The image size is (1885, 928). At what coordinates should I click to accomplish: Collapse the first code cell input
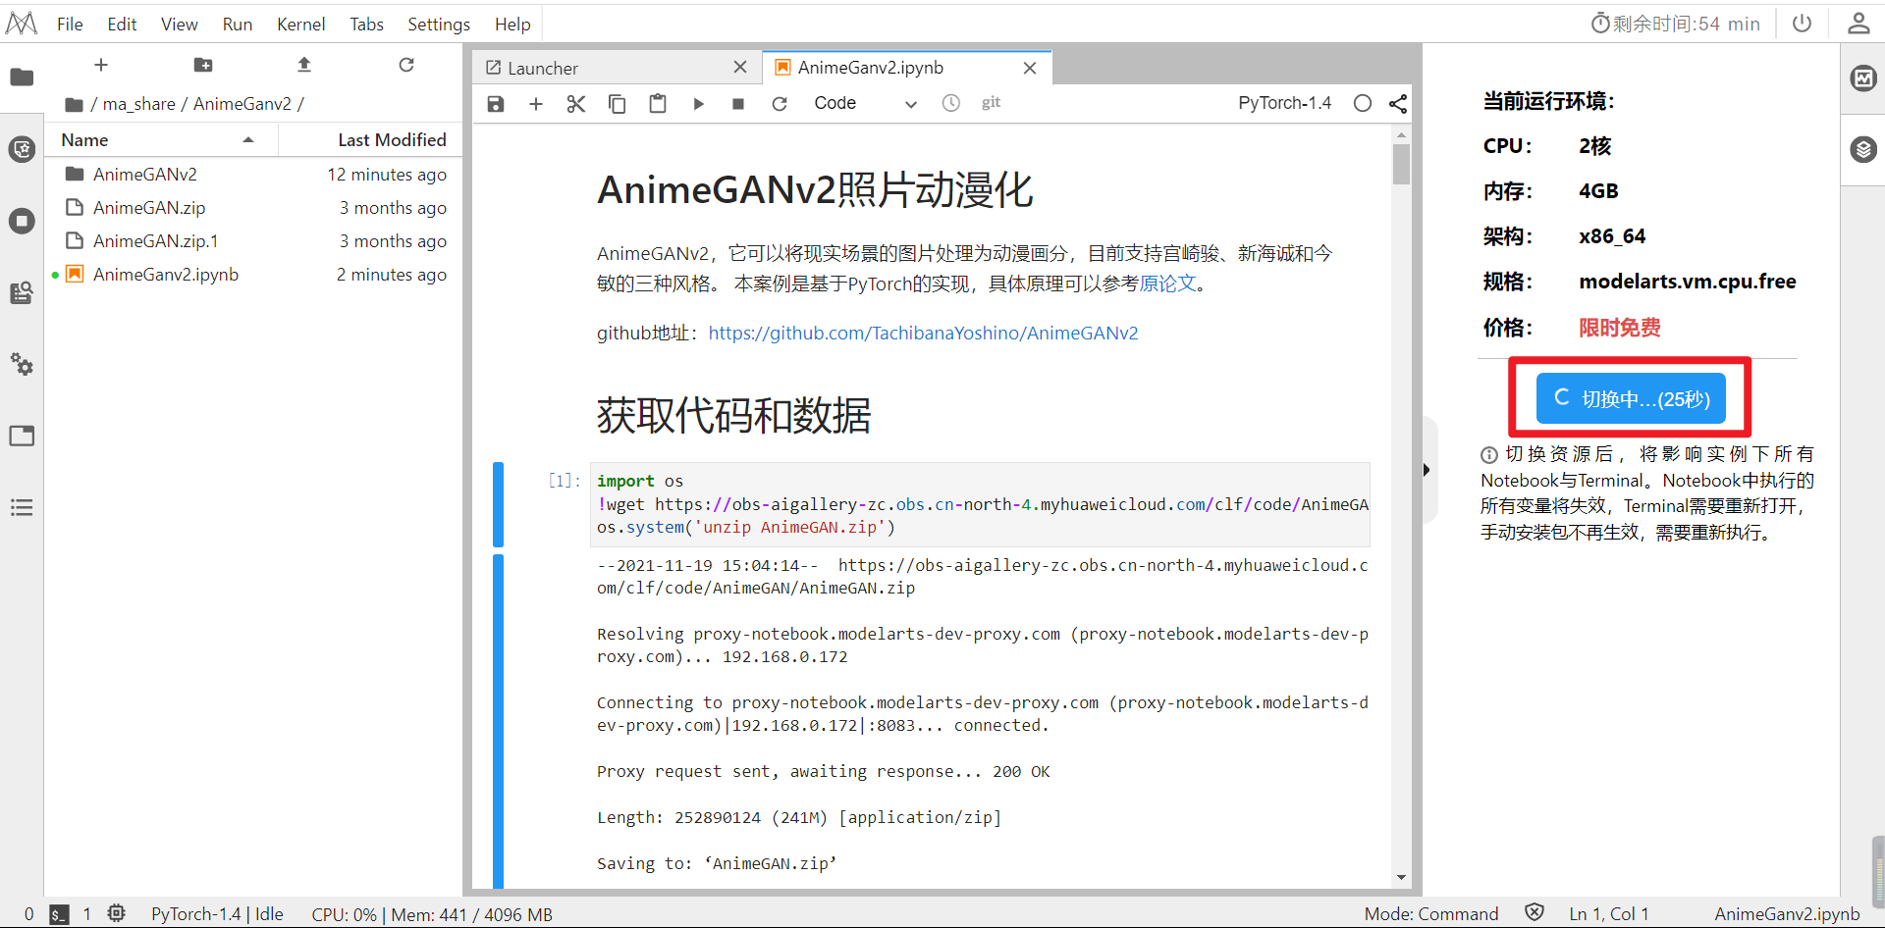[498, 504]
